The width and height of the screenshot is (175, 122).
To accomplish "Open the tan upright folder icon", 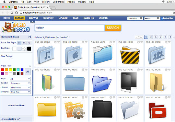I will 157,82.
